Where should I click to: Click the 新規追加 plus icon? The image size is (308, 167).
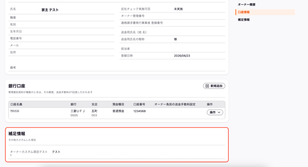pos(207,86)
